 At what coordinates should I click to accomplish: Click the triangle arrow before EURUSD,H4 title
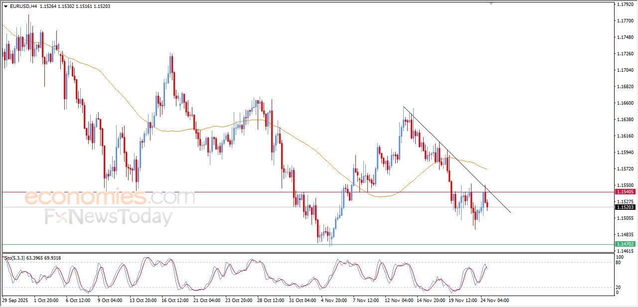click(5, 6)
